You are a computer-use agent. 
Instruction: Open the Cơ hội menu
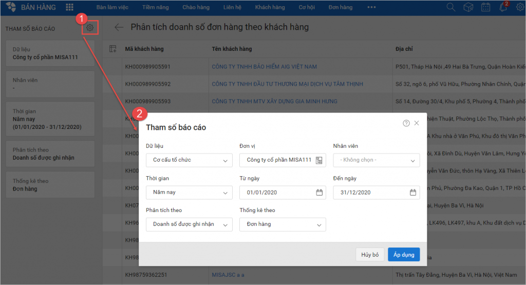(x=307, y=7)
